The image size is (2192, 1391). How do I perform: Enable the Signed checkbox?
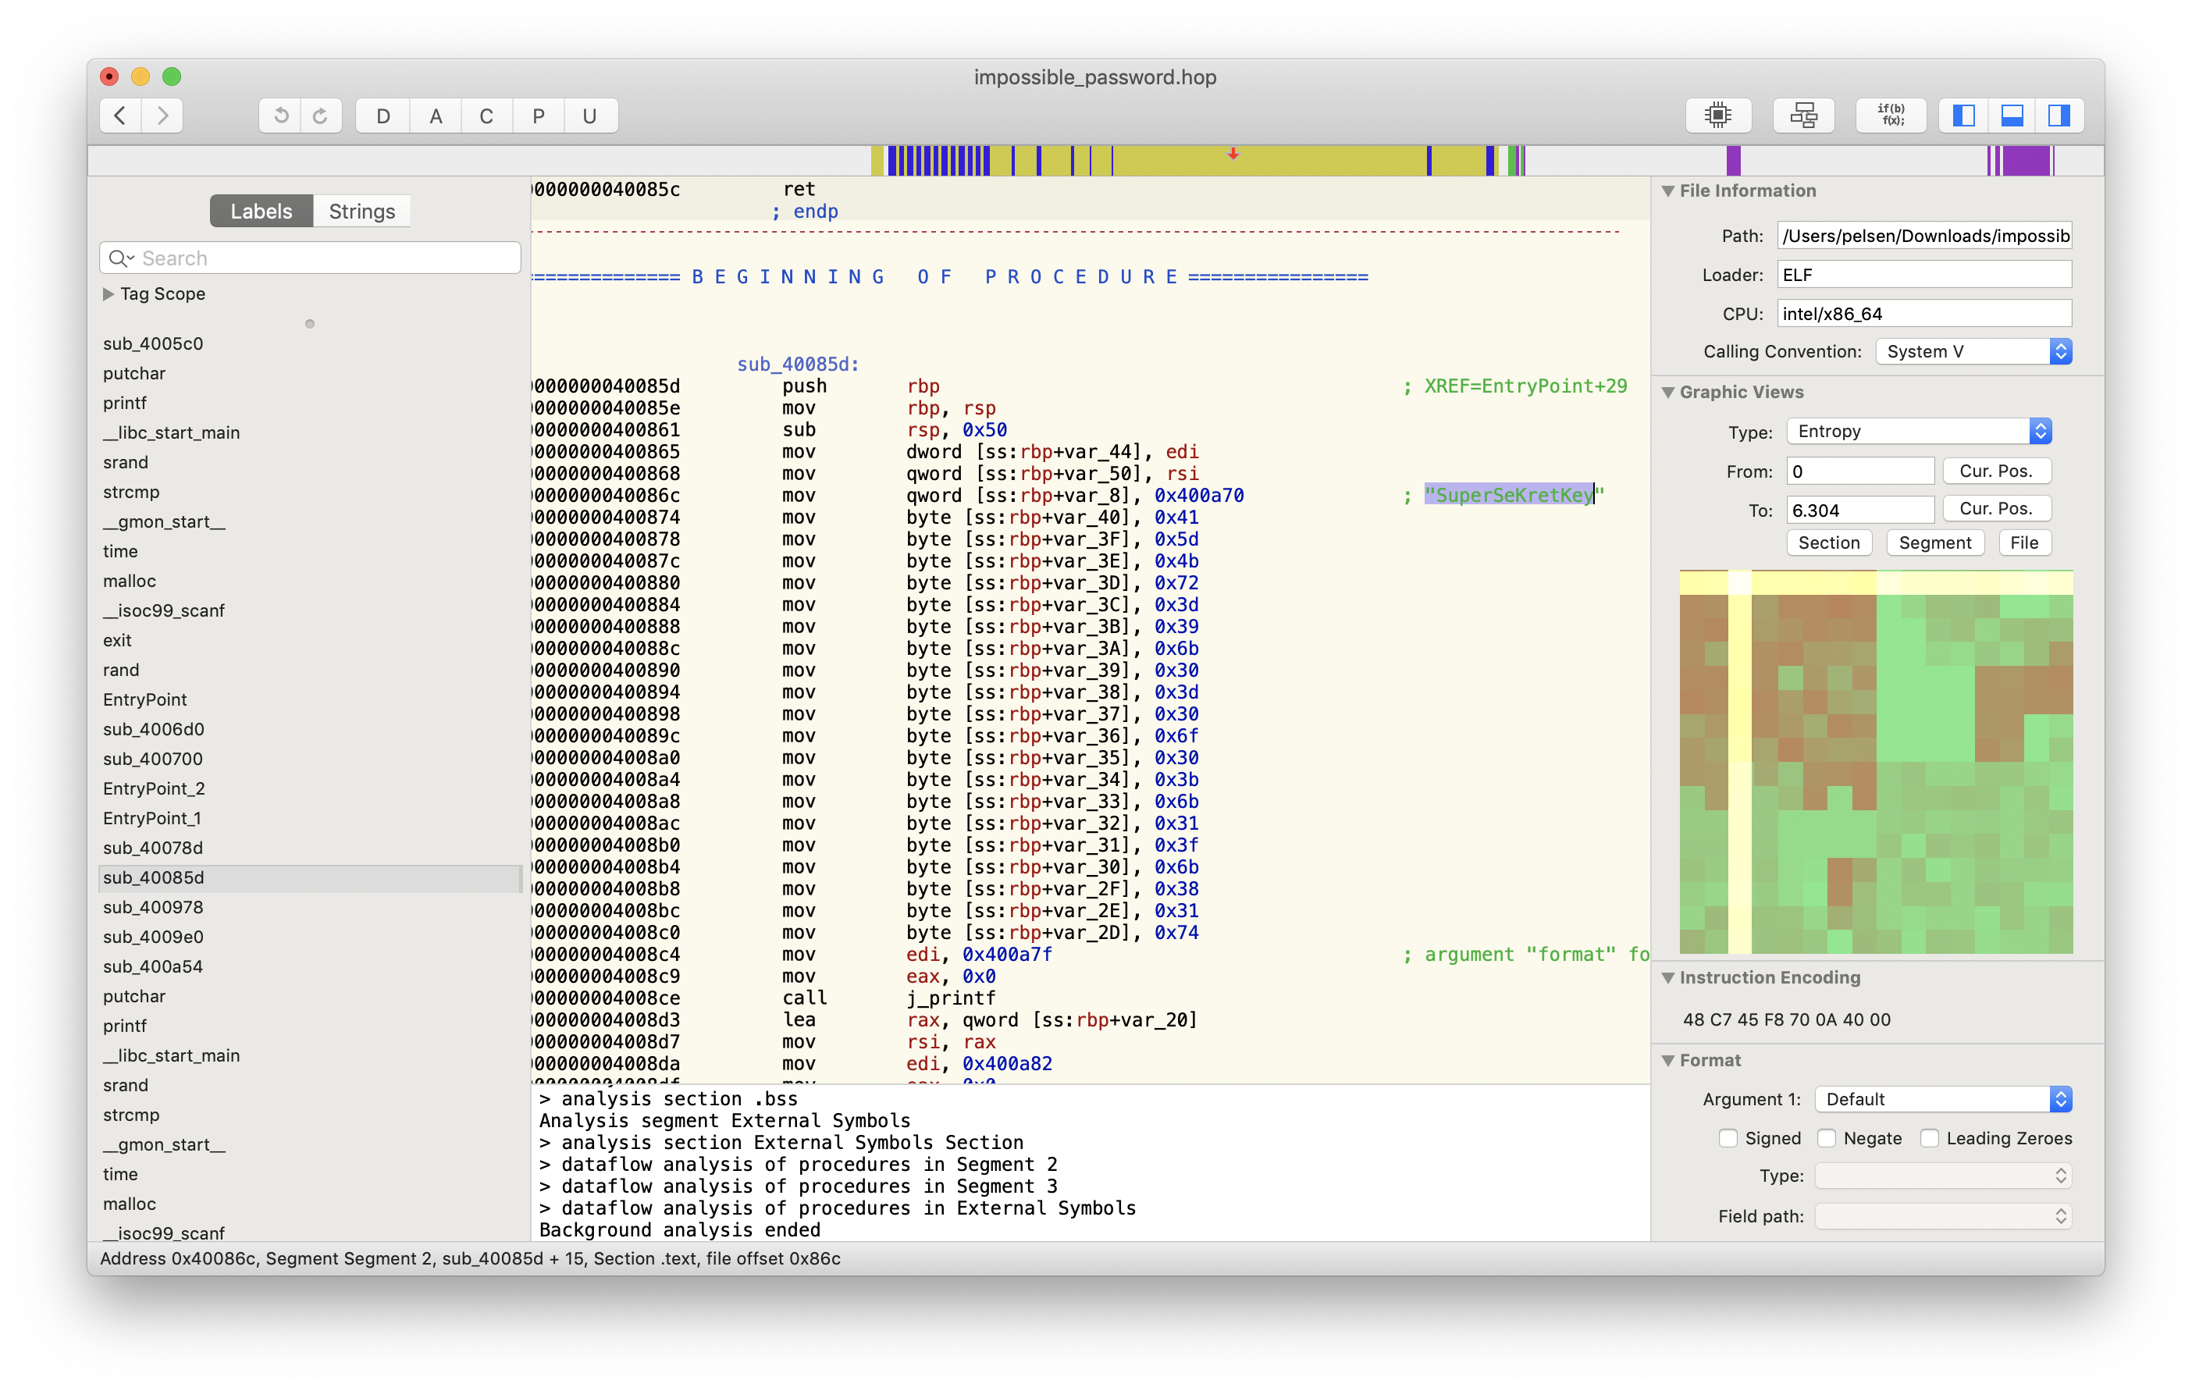1727,1138
